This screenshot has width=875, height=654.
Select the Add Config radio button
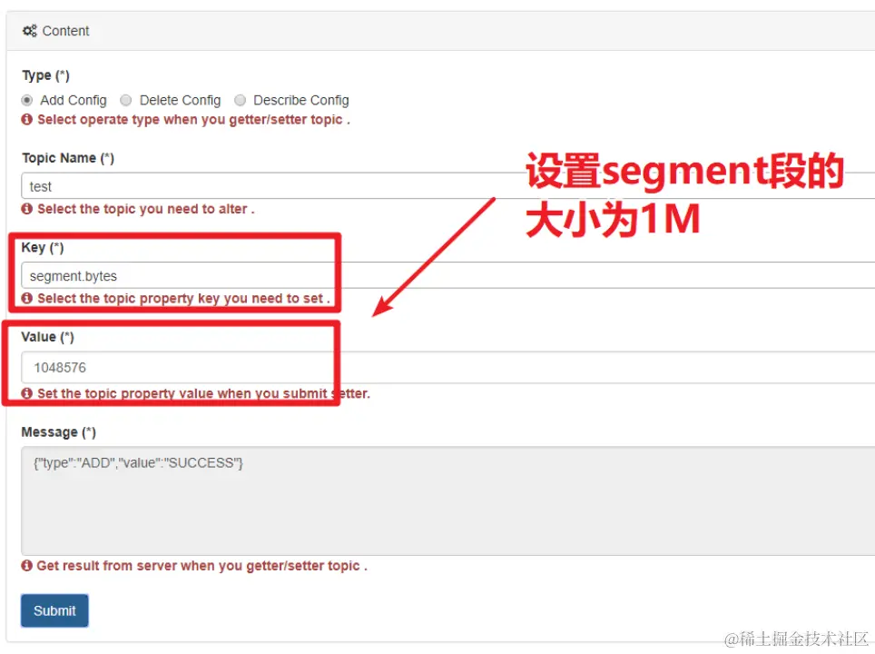(27, 100)
